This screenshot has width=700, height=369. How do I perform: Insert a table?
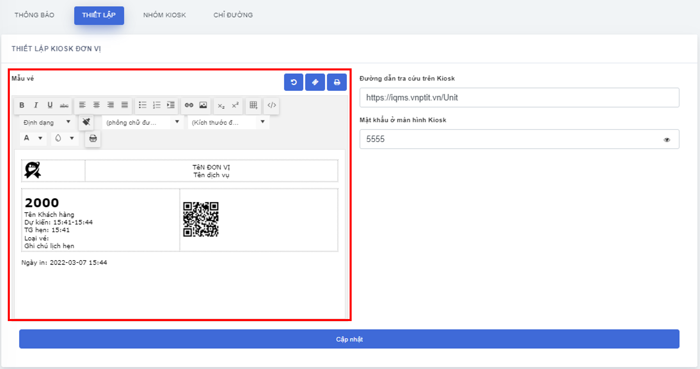click(253, 105)
